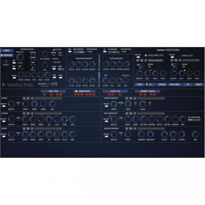This screenshot has width=205, height=205.
Task: Click the first red power LED under REVERBS / DELAYS
Action: pyautogui.click(x=141, y=95)
